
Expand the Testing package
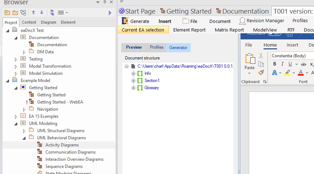(x=16, y=59)
